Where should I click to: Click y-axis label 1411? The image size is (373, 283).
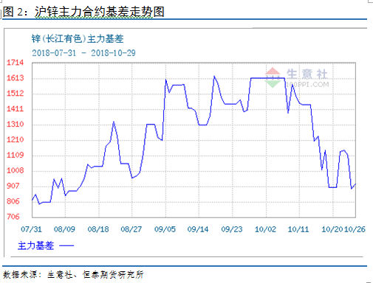coord(16,108)
